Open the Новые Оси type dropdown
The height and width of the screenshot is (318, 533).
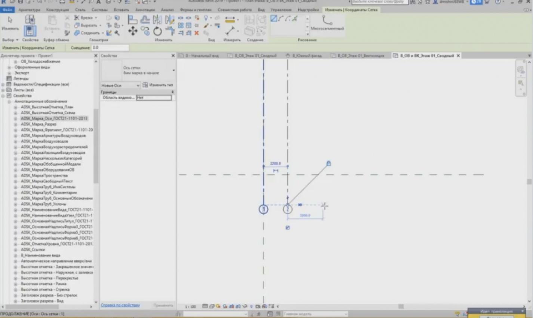[120, 85]
